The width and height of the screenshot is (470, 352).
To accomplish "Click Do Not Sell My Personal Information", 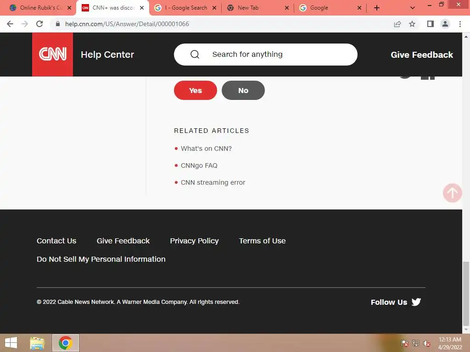I will coord(101,259).
